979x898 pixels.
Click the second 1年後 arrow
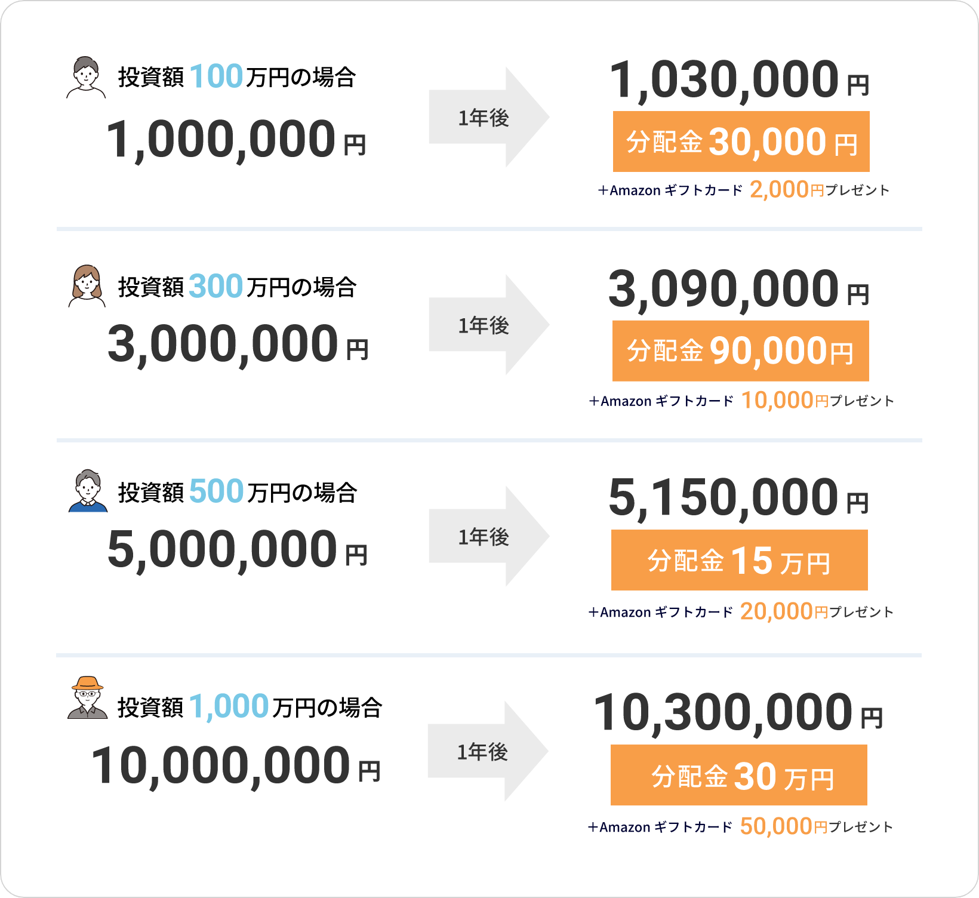pyautogui.click(x=489, y=325)
